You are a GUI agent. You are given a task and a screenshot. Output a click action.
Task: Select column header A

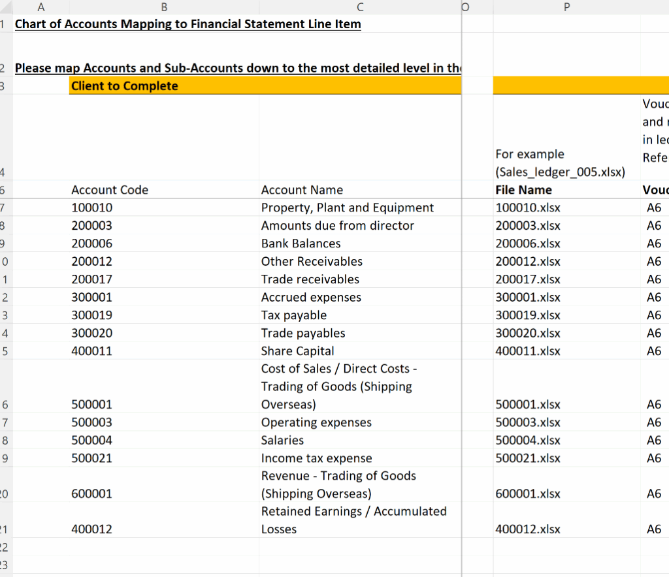pos(41,7)
